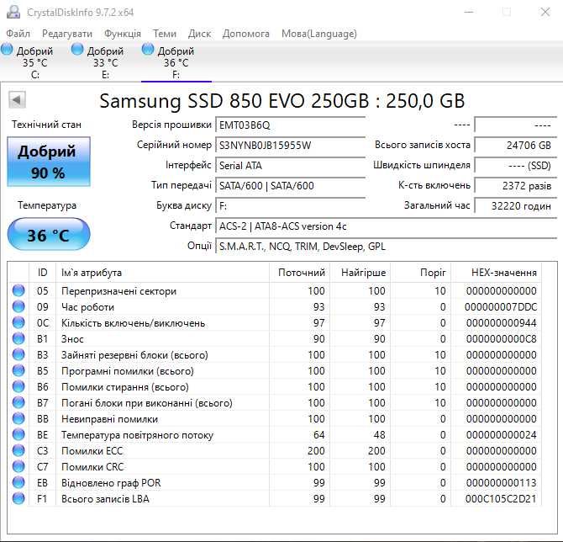Click the Опції field with S.M.A.R.T., NCQ, TRIM
Screen dimensions: 563x542
click(x=386, y=247)
